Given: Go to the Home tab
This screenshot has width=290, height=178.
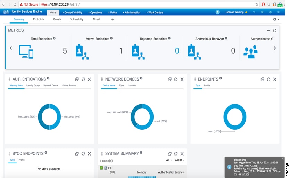Looking at the screenshot, I should pyautogui.click(x=53, y=12).
